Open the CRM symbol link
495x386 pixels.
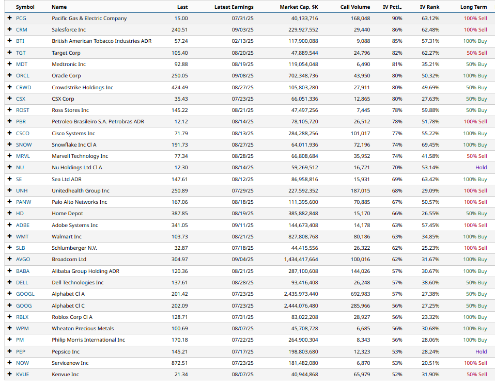coord(22,29)
